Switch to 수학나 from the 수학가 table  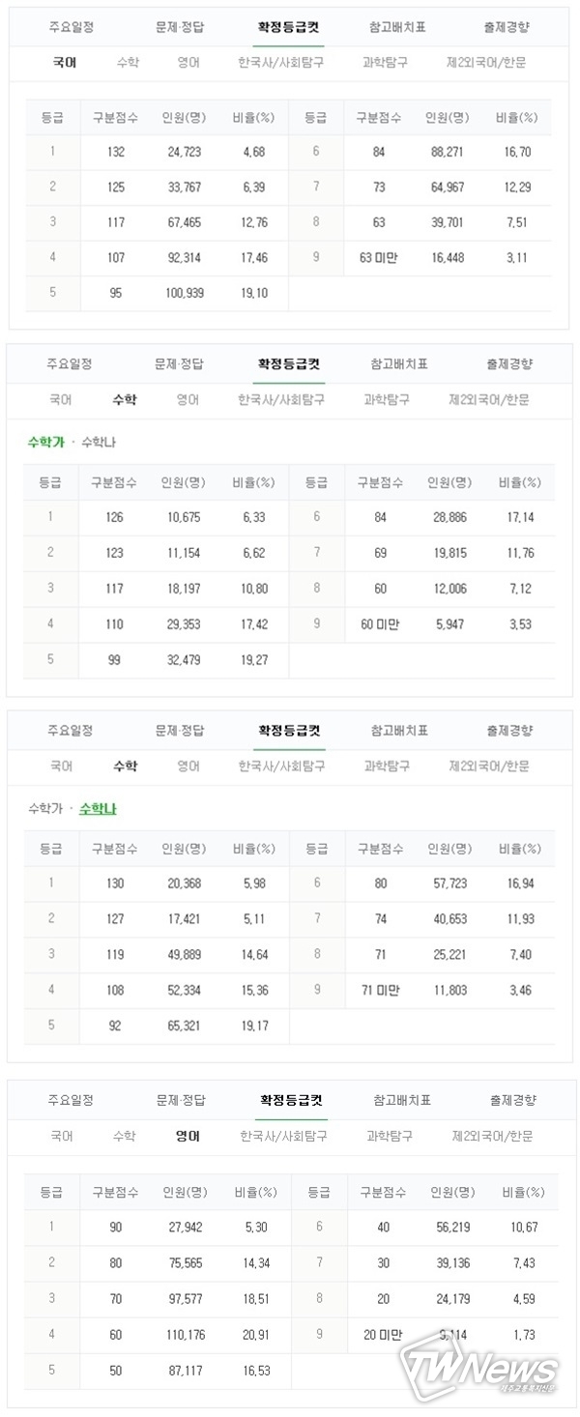point(99,442)
